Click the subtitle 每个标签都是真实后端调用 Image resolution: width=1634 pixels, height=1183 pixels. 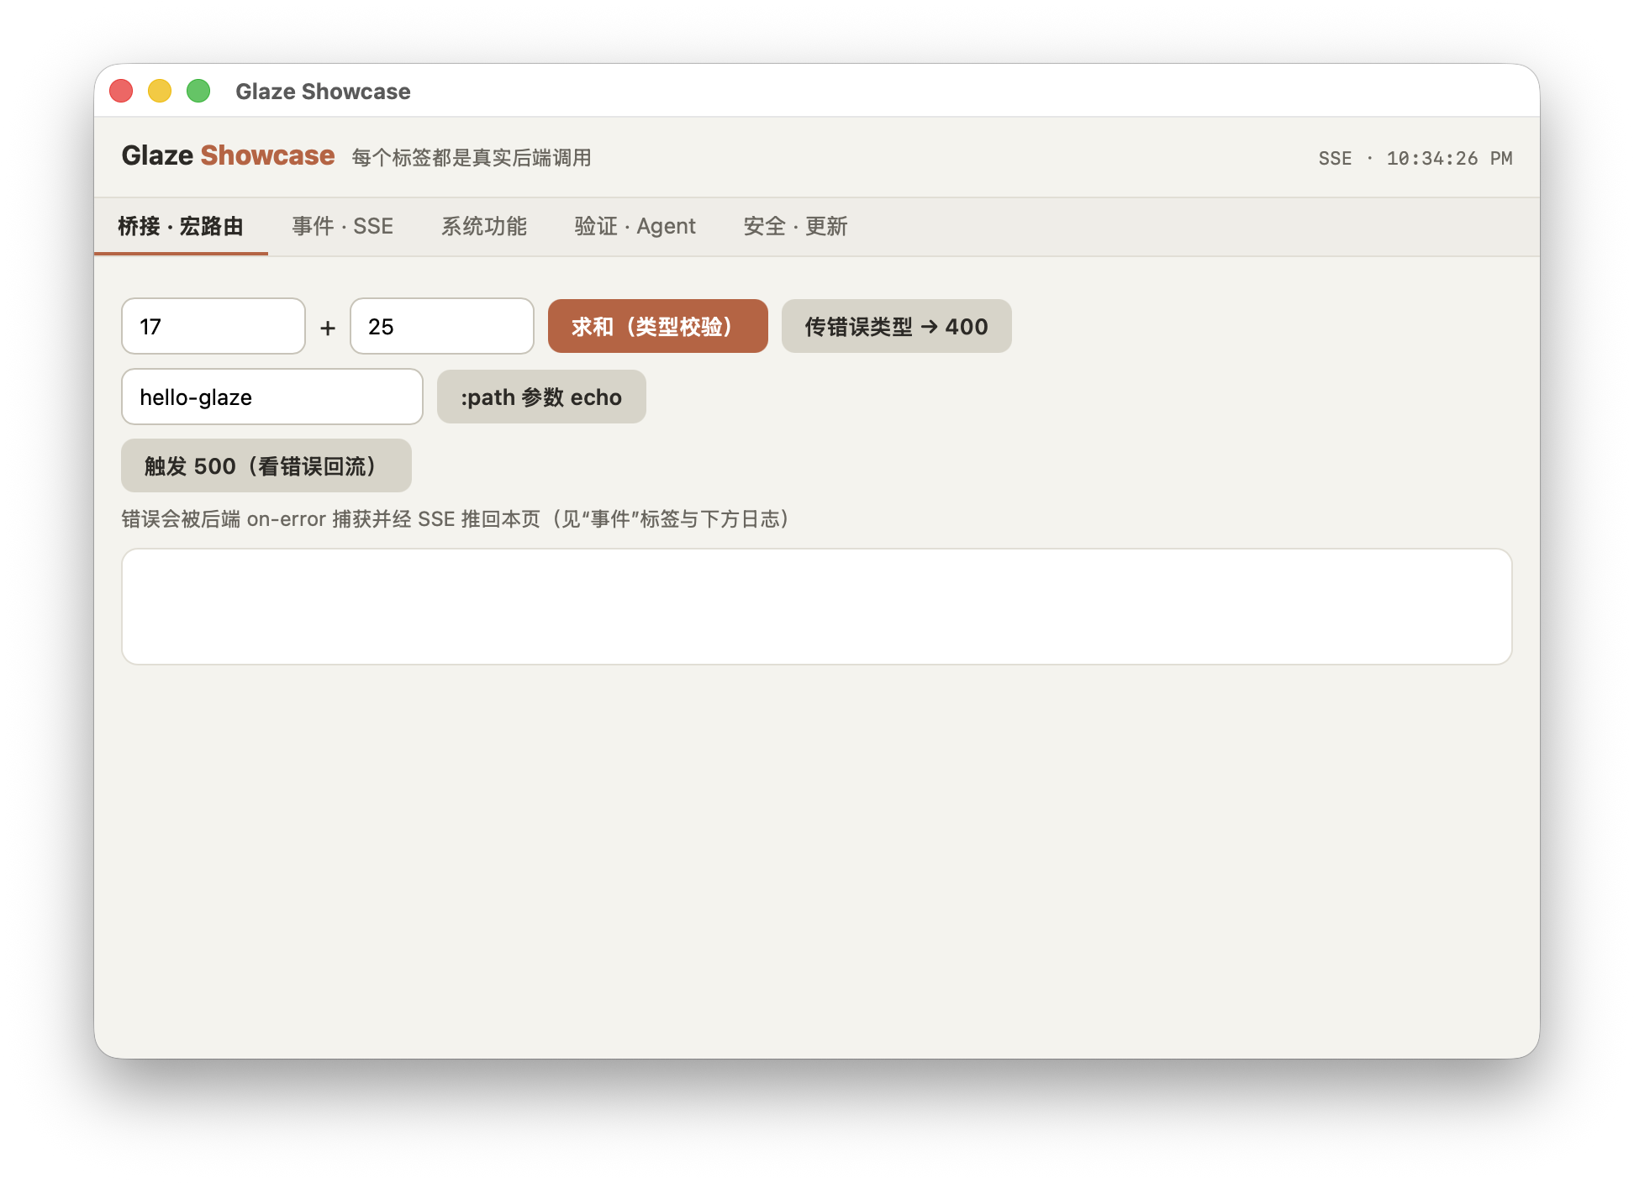coord(472,157)
